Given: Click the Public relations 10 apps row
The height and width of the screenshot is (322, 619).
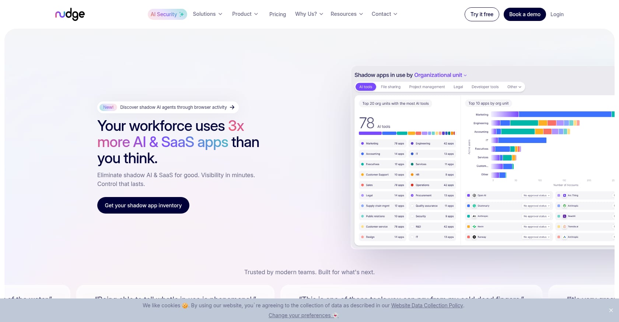Looking at the screenshot, I should [382, 216].
